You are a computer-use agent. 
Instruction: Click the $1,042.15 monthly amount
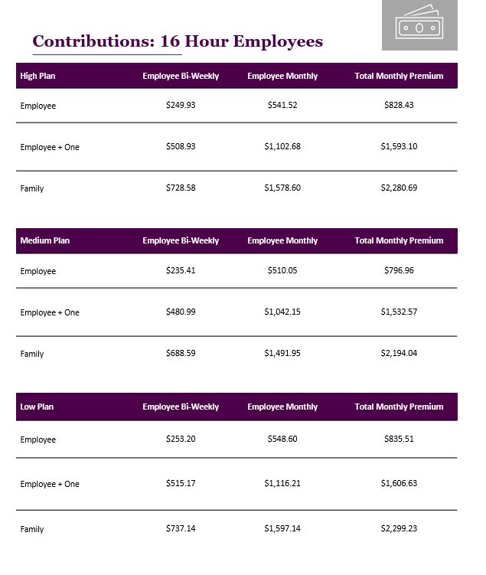click(282, 312)
